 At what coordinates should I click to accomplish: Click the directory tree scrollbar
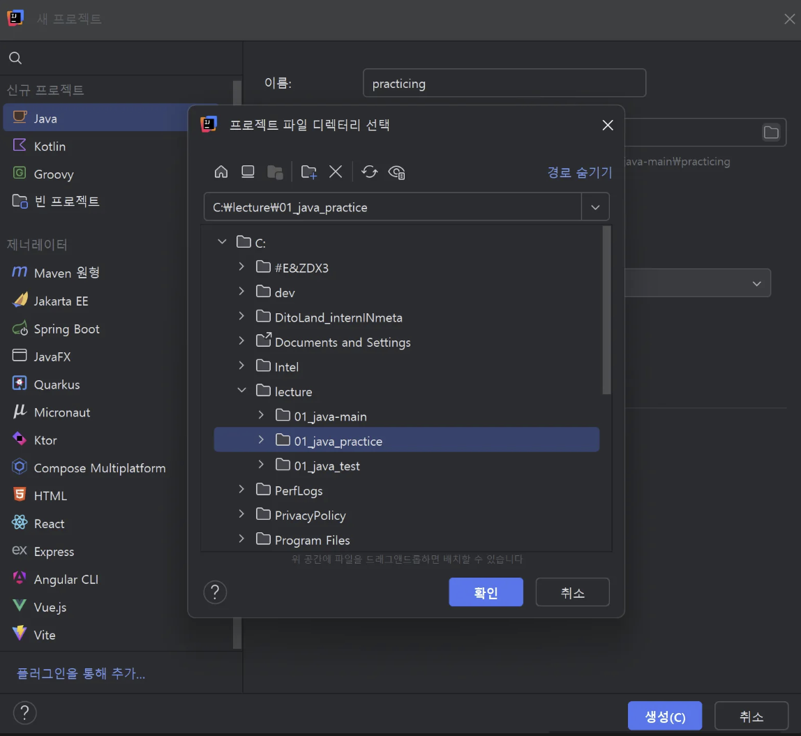pos(606,310)
